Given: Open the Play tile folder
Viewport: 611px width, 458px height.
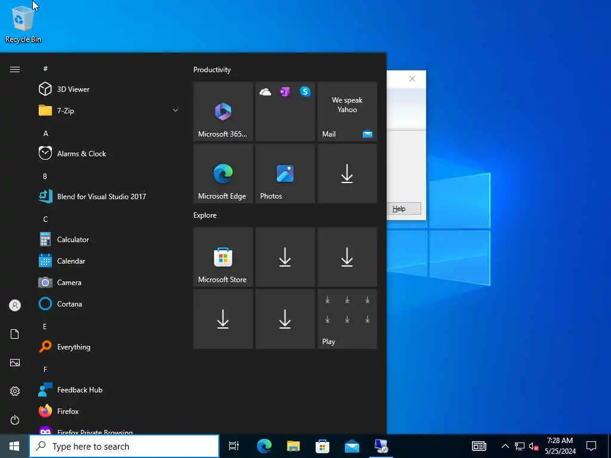Looking at the screenshot, I should coord(347,319).
